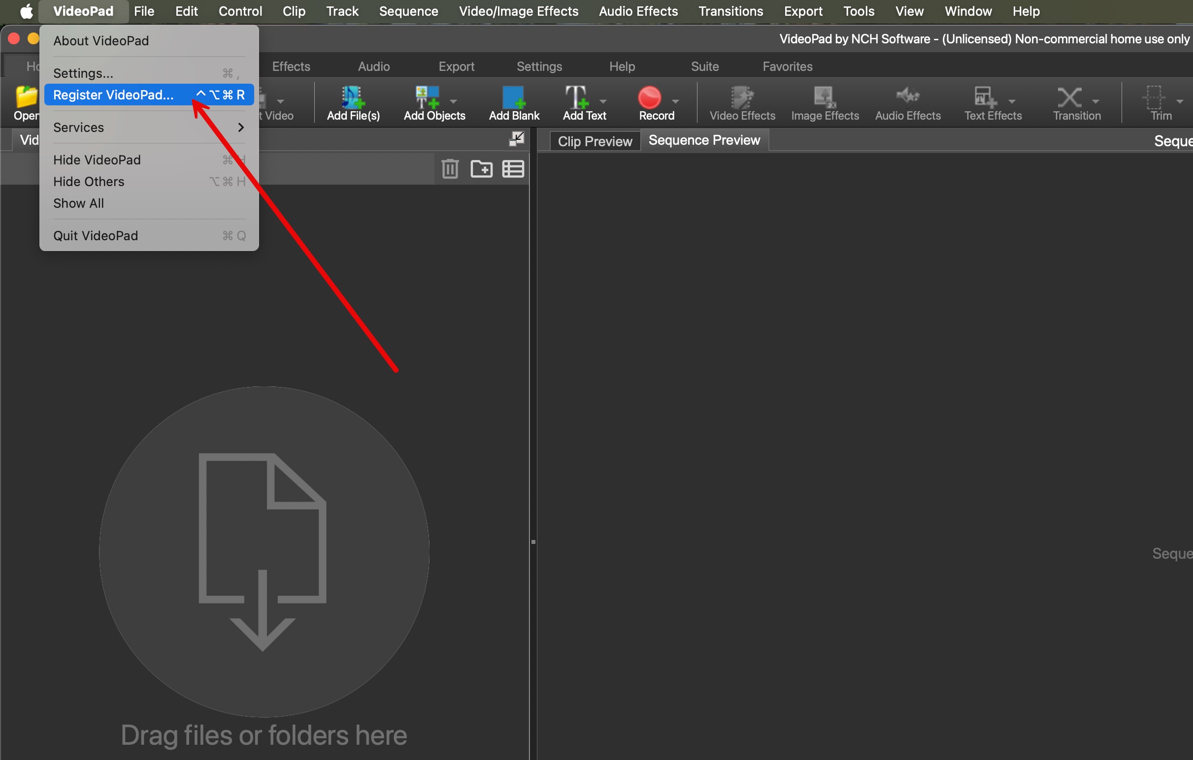The height and width of the screenshot is (760, 1193).
Task: Expand the Add Text dropdown arrow
Action: point(603,101)
